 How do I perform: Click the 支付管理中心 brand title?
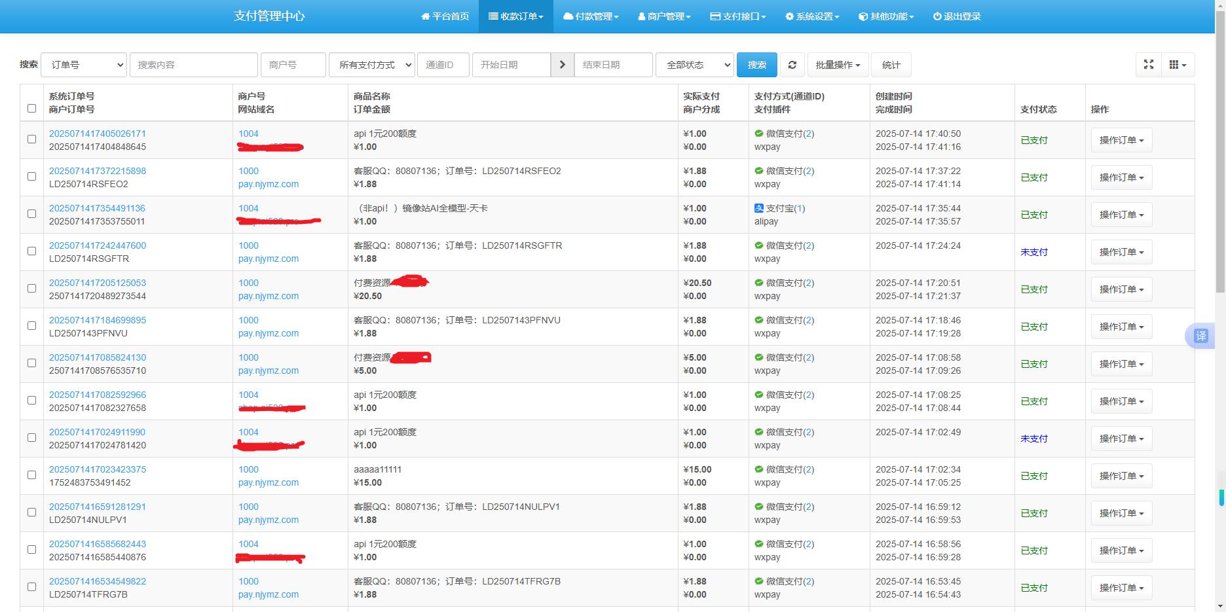pyautogui.click(x=269, y=16)
